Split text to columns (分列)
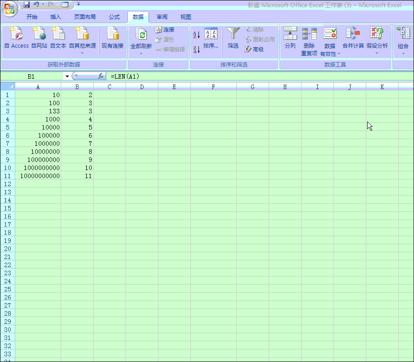The height and width of the screenshot is (362, 414). [290, 37]
